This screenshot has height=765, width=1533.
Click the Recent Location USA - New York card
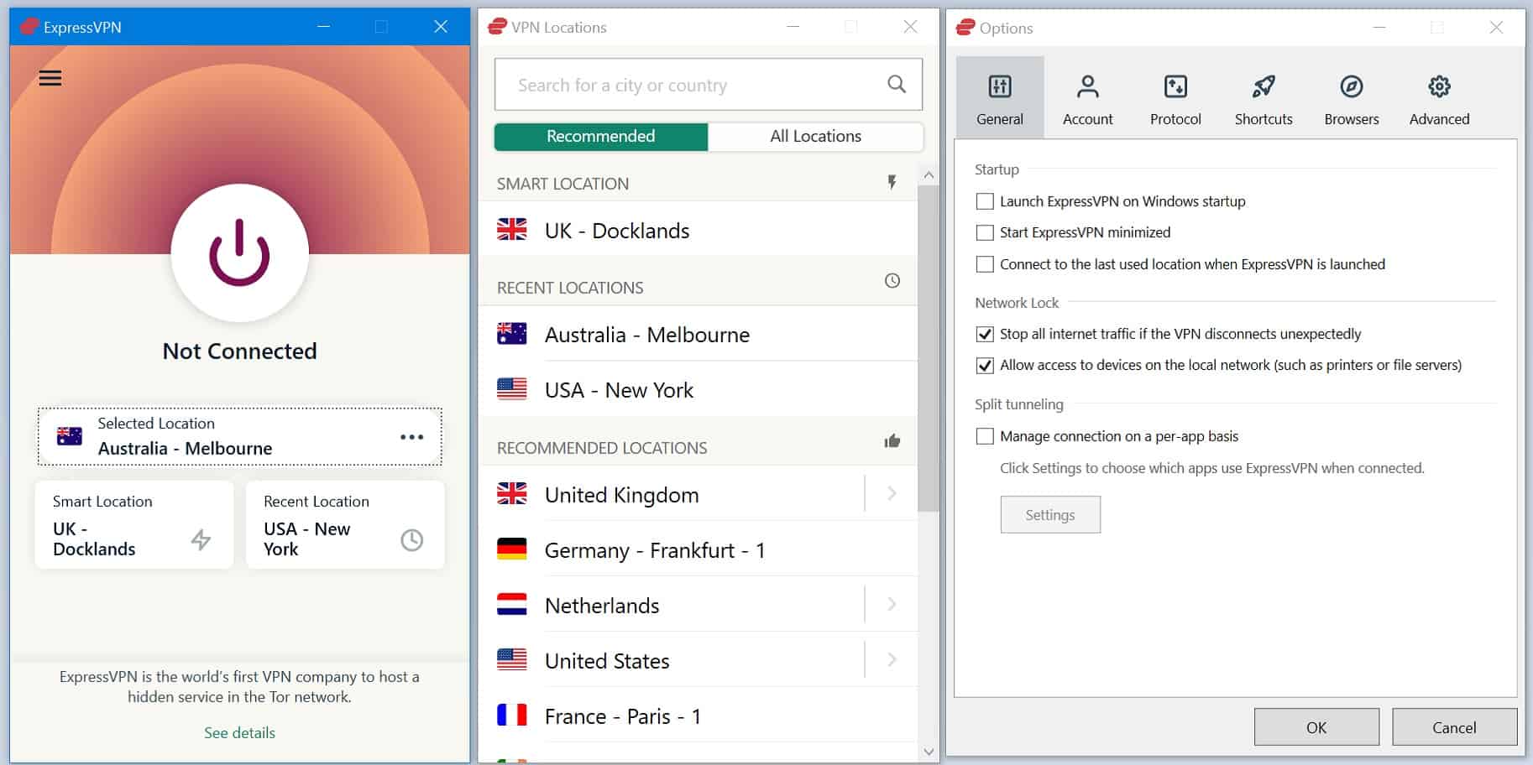[345, 525]
